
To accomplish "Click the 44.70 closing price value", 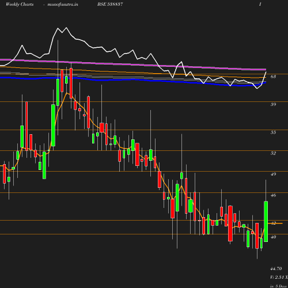I will click(x=276, y=268).
